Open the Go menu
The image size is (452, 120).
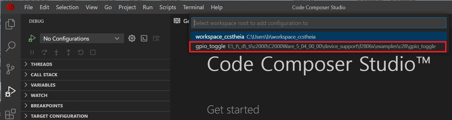click(x=108, y=7)
